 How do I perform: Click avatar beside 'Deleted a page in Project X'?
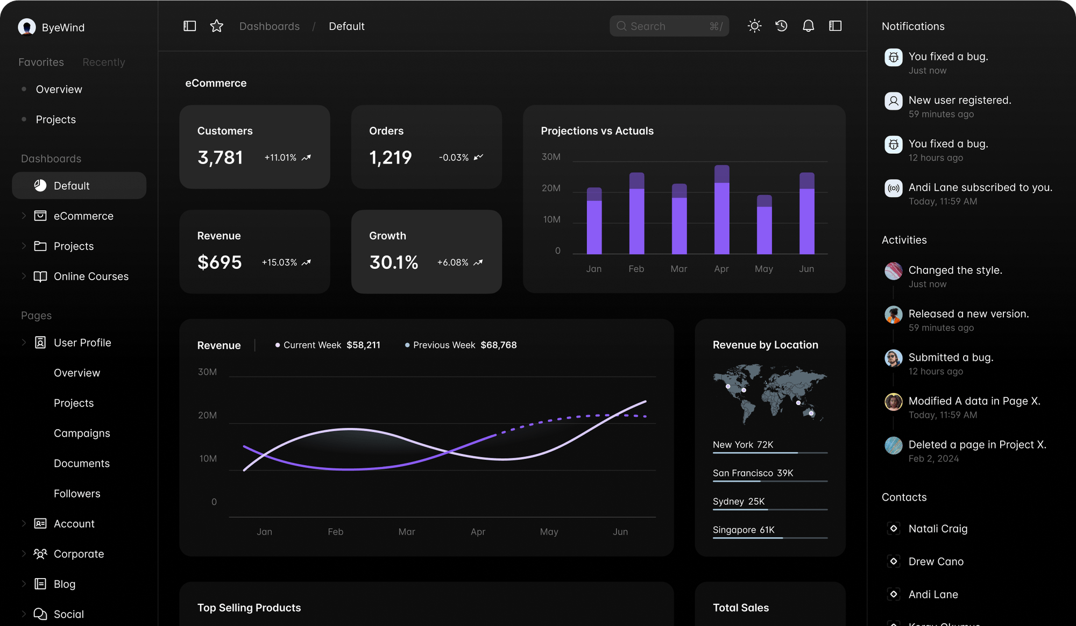click(x=894, y=445)
